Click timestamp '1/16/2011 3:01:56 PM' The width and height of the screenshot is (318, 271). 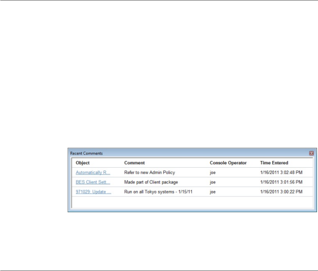click(281, 182)
